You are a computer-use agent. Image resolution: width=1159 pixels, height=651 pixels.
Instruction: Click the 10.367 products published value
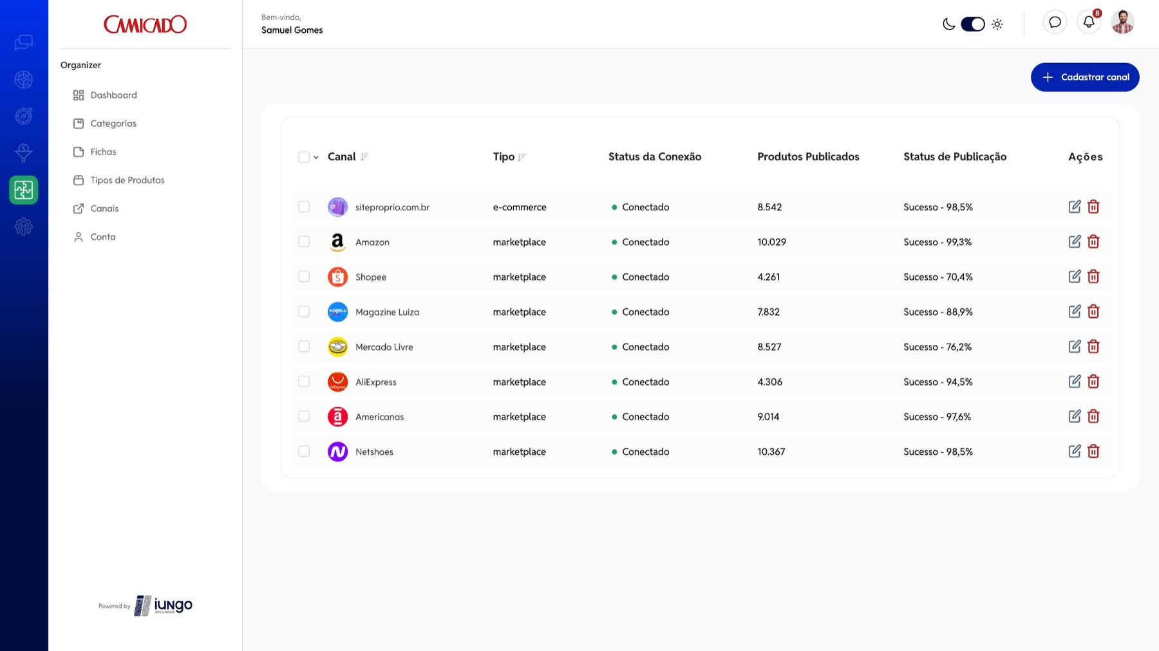771,452
